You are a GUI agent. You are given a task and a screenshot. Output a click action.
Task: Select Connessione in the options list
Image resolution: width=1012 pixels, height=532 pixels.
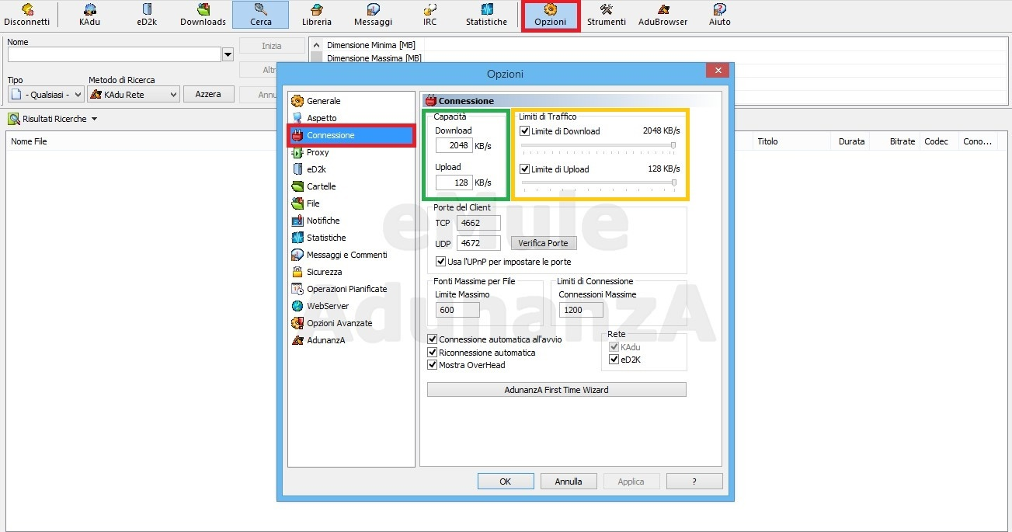[352, 135]
